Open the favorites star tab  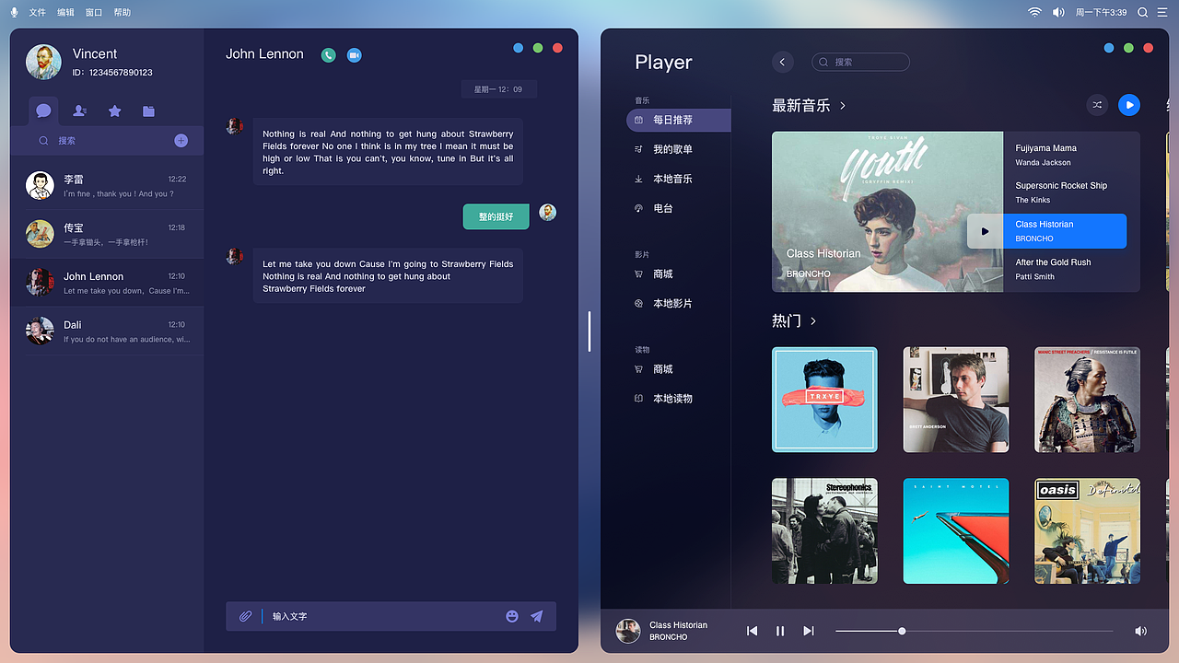click(114, 110)
